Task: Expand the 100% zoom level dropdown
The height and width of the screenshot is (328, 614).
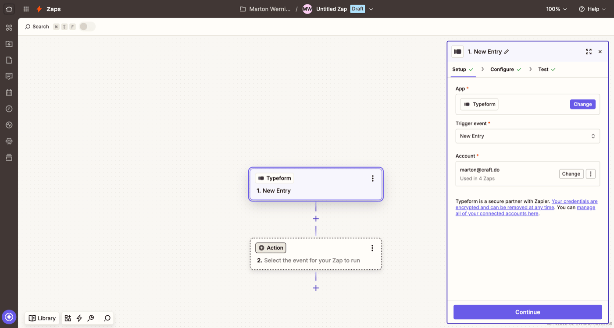Action: pos(556,9)
